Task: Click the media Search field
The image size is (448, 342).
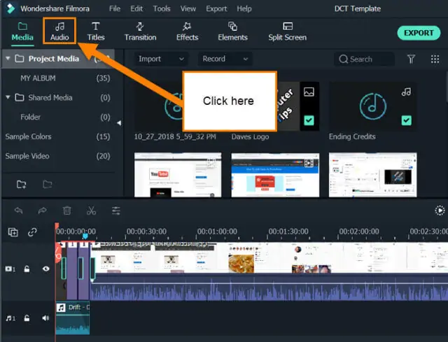Action: pos(364,59)
